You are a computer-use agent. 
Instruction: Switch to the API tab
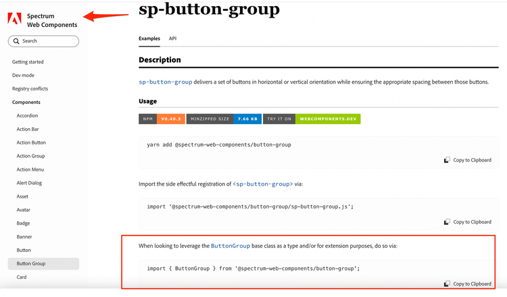[x=172, y=38]
